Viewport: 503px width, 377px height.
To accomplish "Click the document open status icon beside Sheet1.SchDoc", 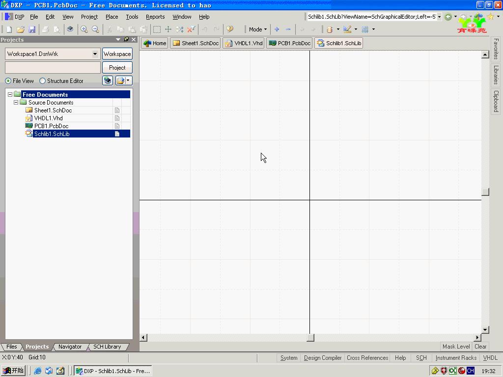I will coord(117,110).
